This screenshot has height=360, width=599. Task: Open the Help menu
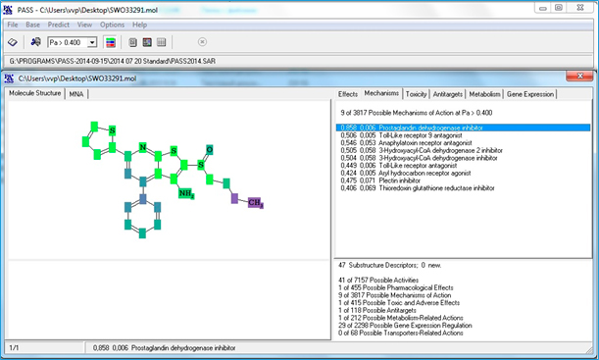[139, 25]
